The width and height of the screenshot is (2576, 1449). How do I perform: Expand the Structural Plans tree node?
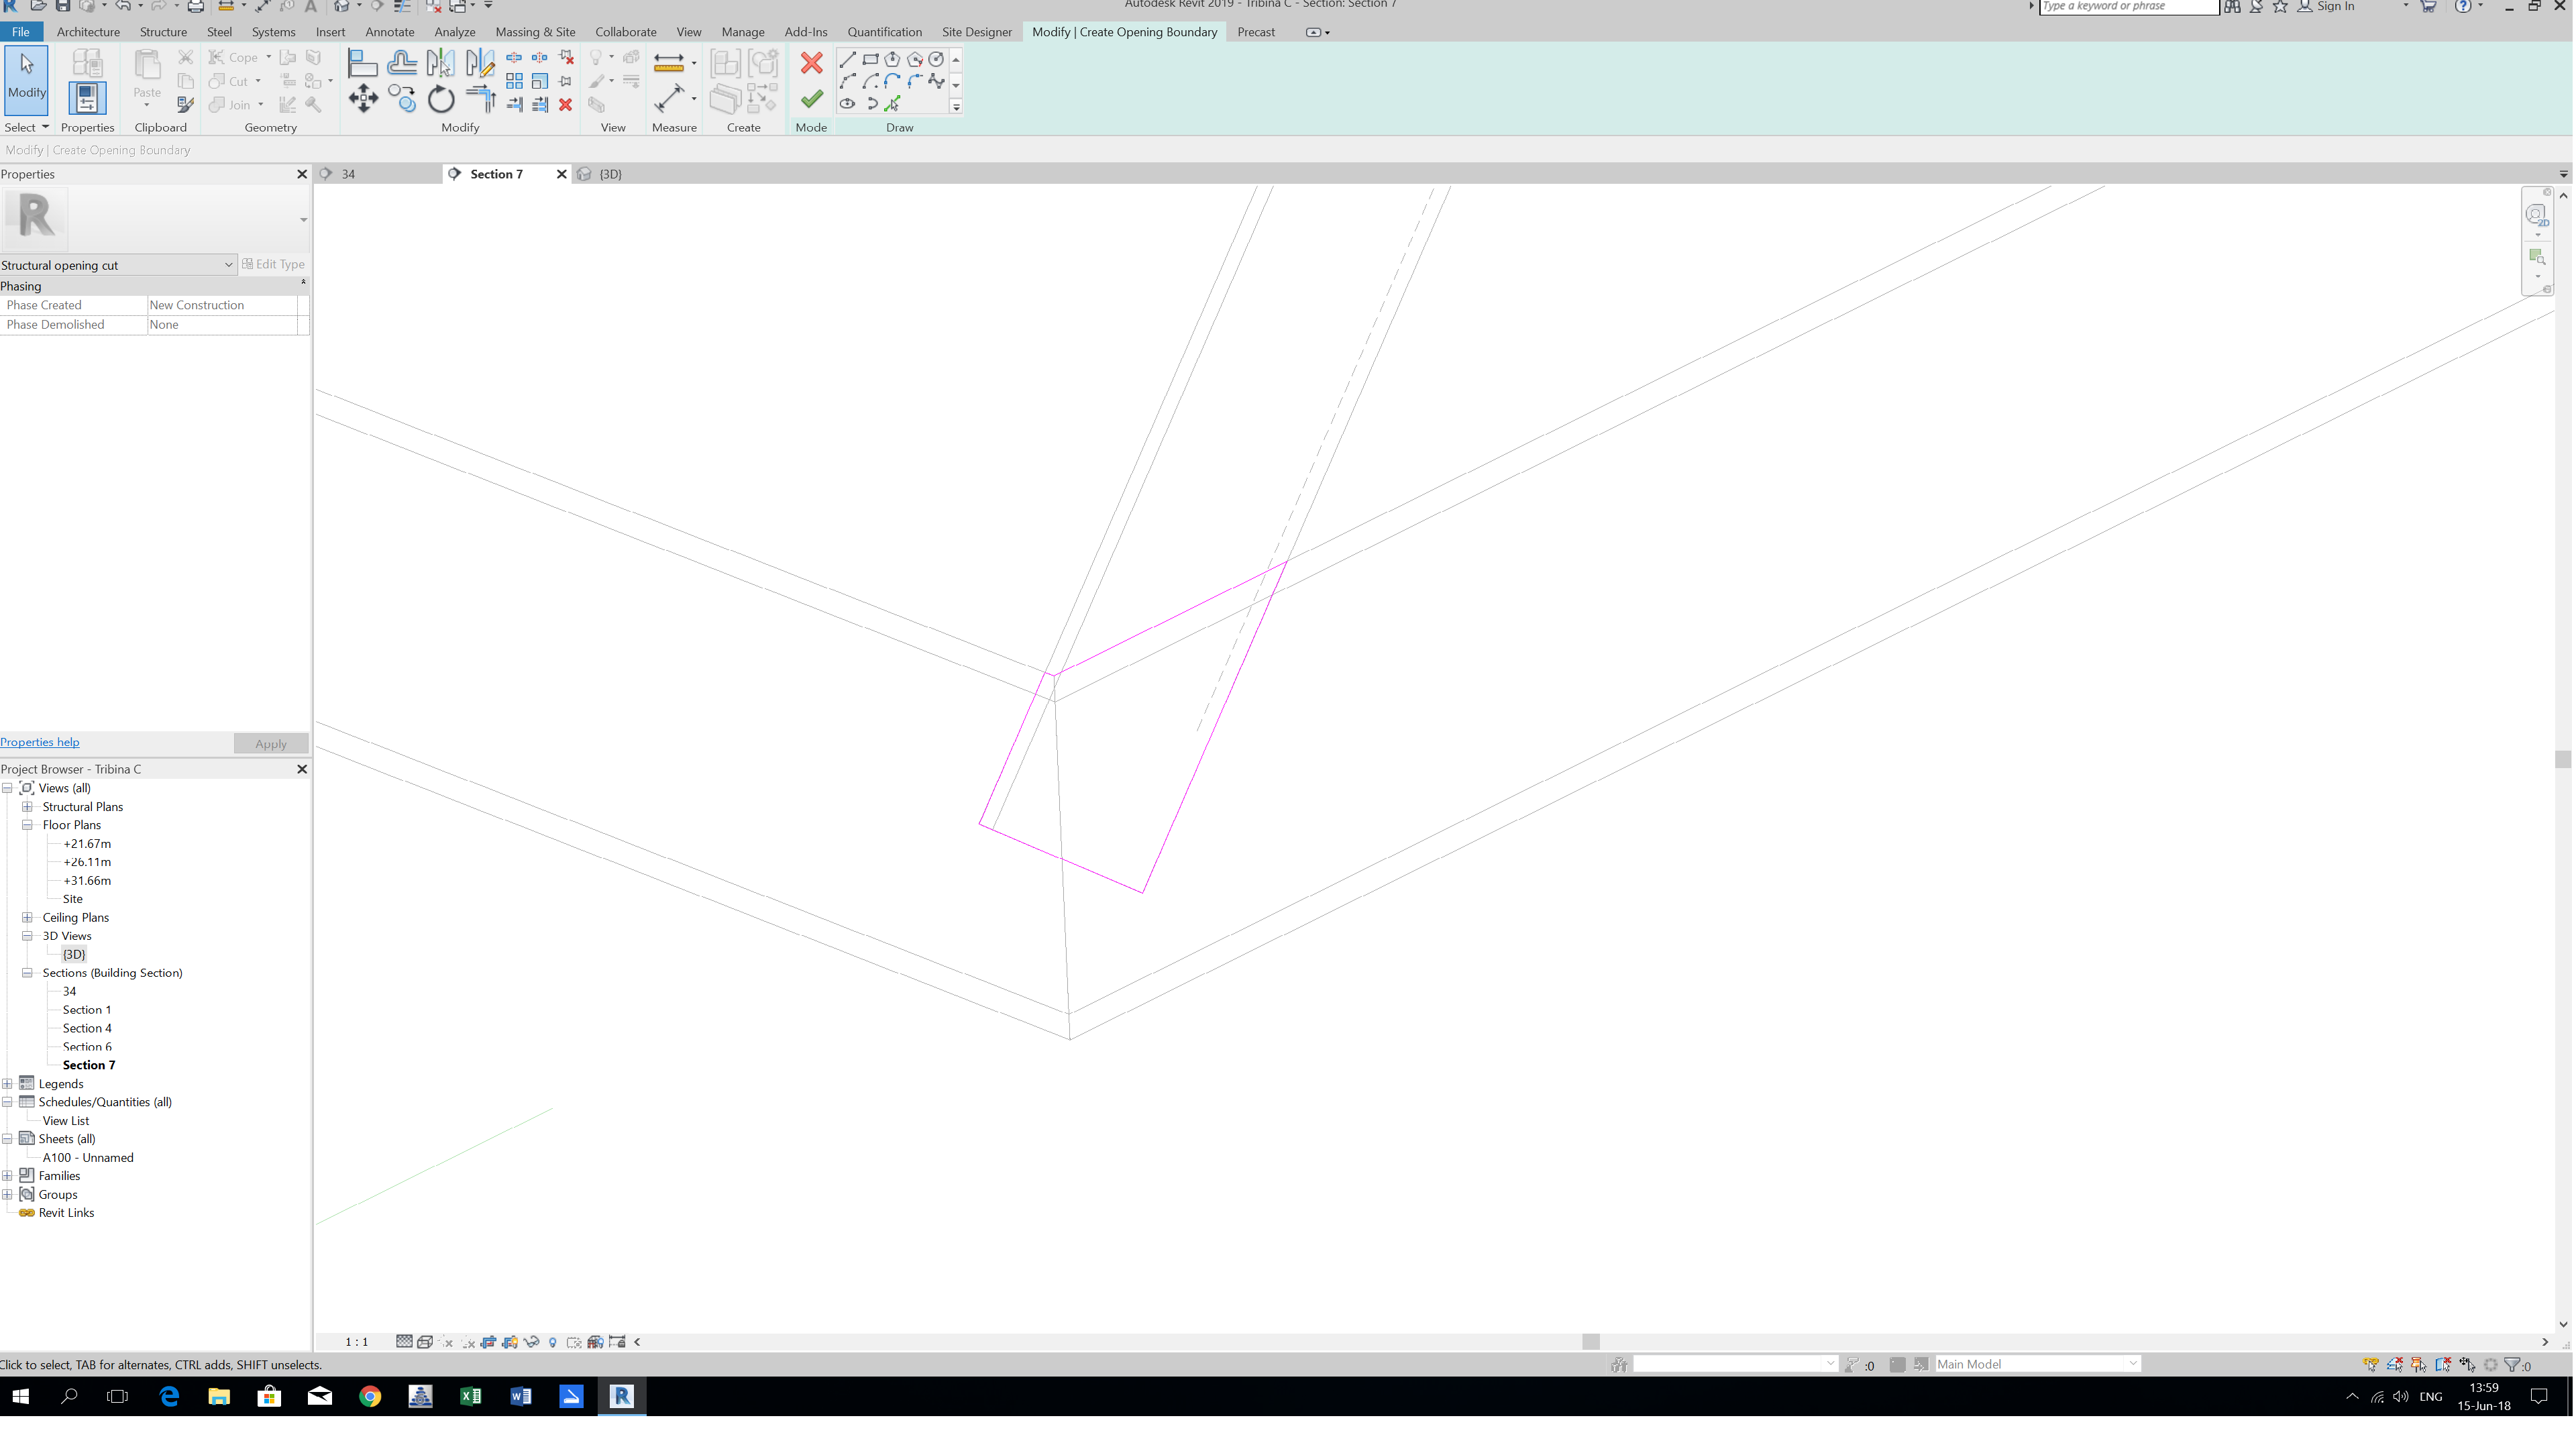coord(28,807)
